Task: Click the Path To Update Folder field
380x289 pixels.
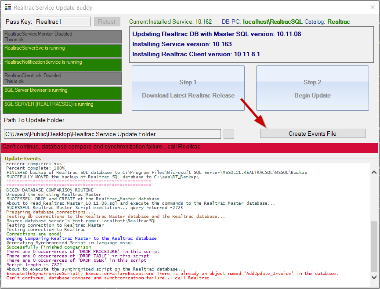Action: point(112,134)
